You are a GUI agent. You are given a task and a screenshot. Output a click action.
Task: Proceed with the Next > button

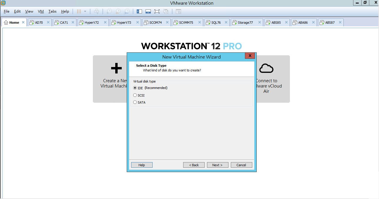click(x=218, y=165)
